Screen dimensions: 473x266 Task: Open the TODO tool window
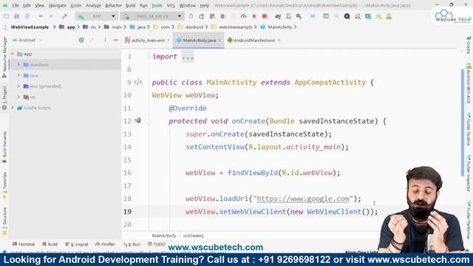click(x=157, y=244)
